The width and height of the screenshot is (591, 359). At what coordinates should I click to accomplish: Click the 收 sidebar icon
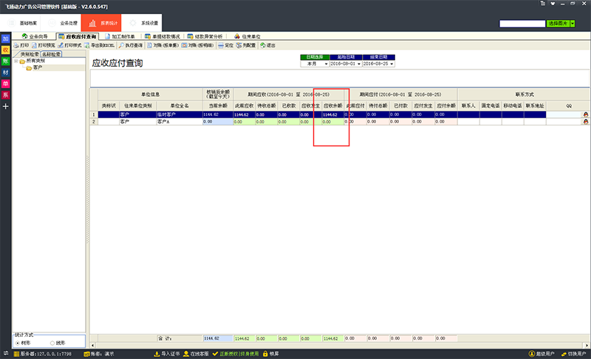(6, 49)
